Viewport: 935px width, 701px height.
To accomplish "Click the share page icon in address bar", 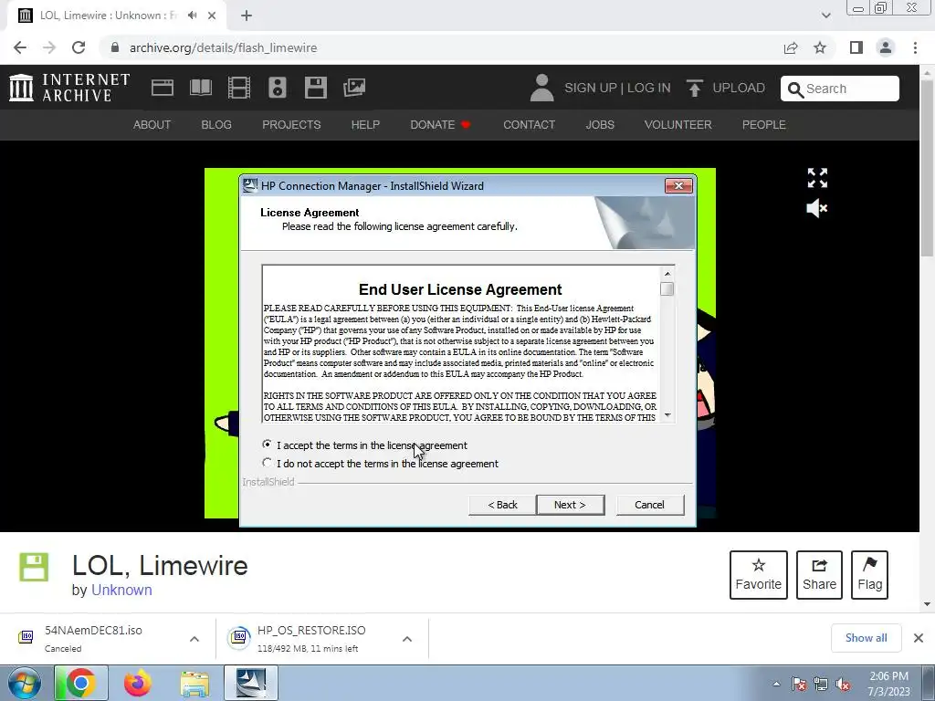I will point(791,47).
